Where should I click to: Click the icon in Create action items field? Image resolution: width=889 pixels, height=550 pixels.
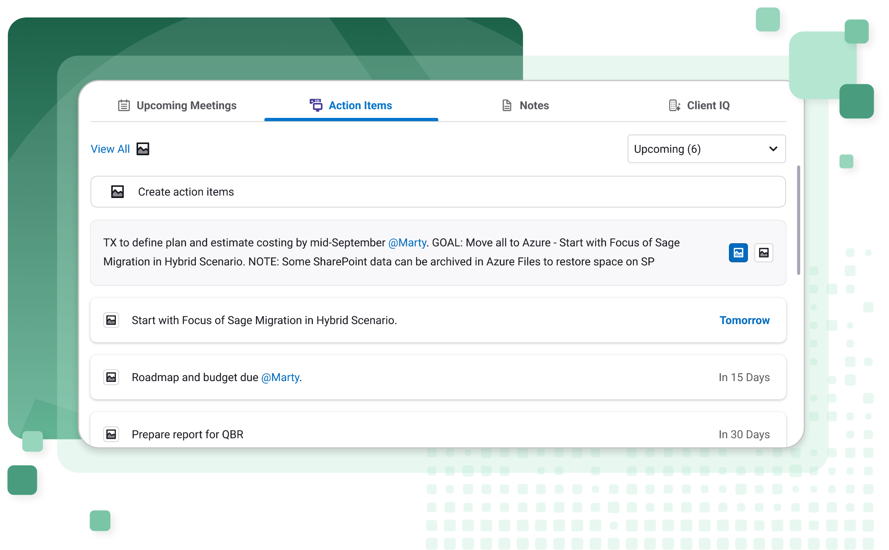tap(117, 192)
